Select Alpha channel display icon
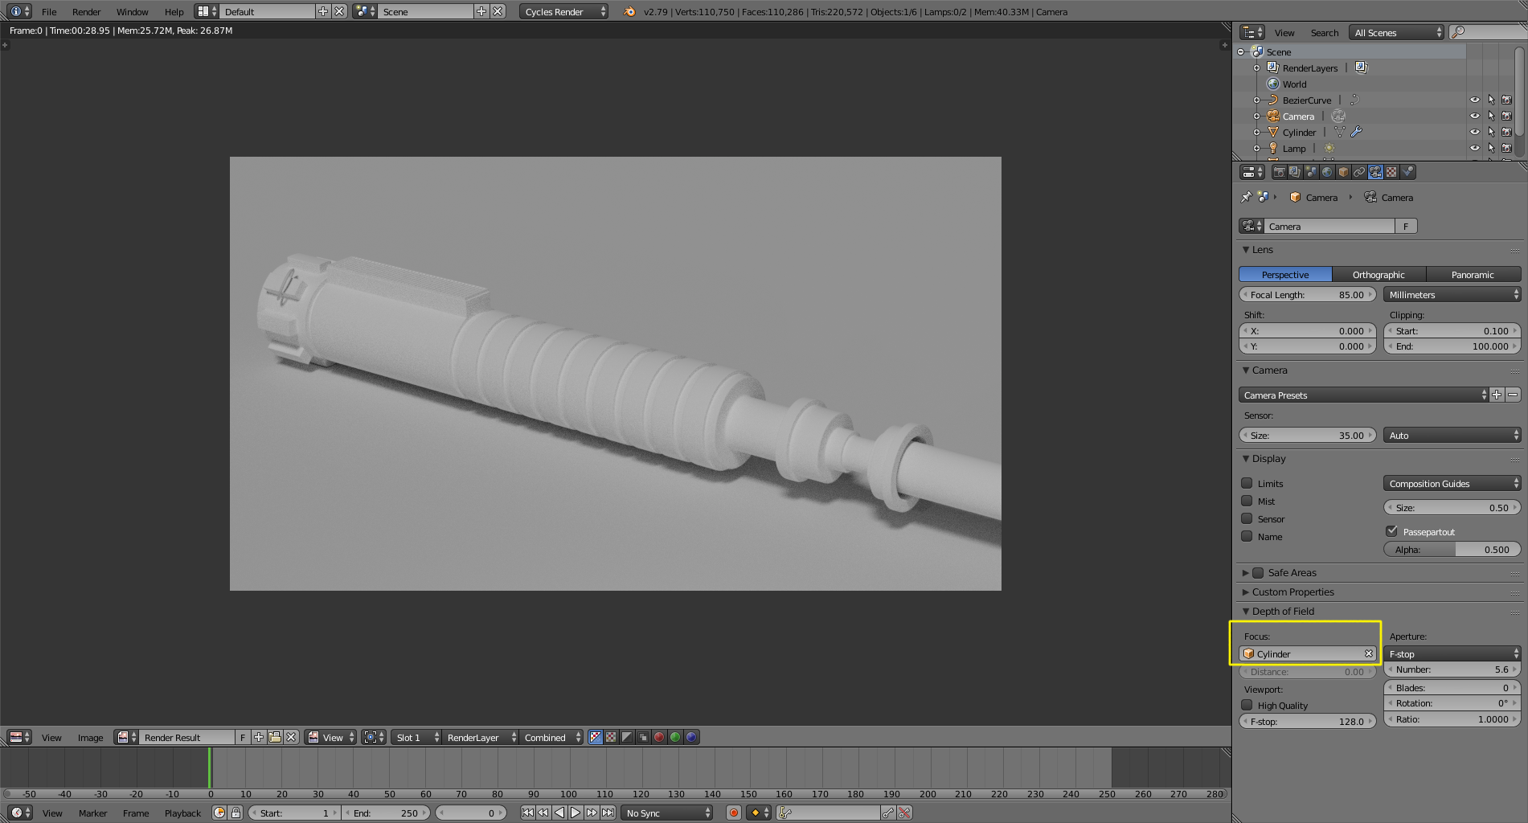Screen dimensions: 1528x823 (x=627, y=737)
